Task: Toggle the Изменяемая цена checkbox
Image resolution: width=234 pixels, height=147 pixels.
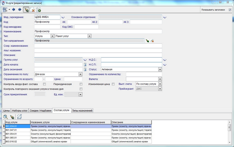Action: point(113,84)
